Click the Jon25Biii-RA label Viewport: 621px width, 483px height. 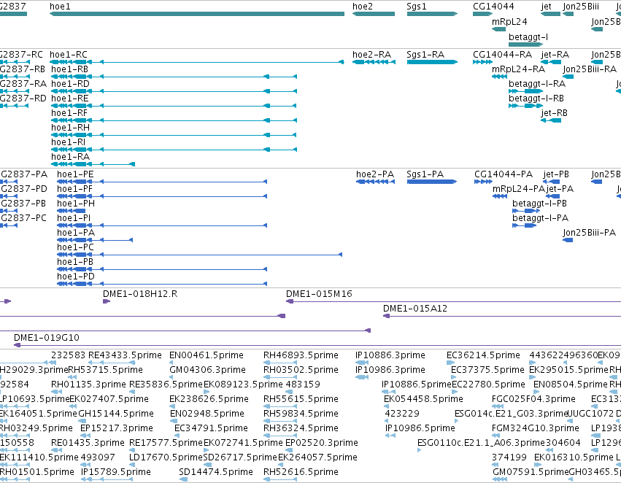tap(590, 69)
